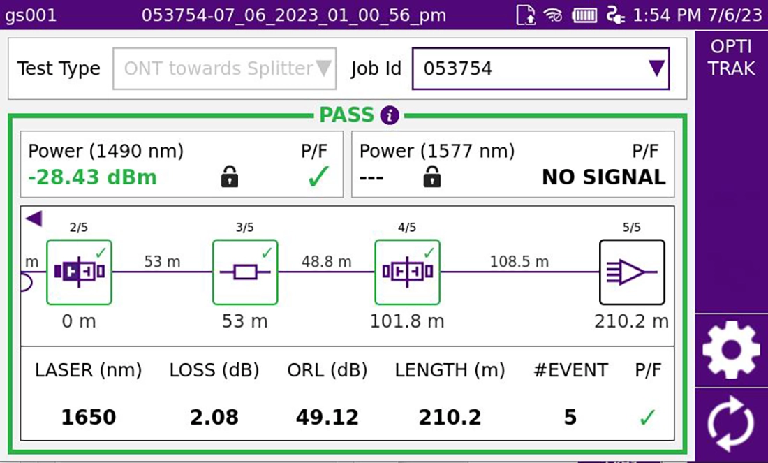Screen dimensions: 768x463
Task: Tap the LOSS (dB) column header
Action: click(x=214, y=370)
